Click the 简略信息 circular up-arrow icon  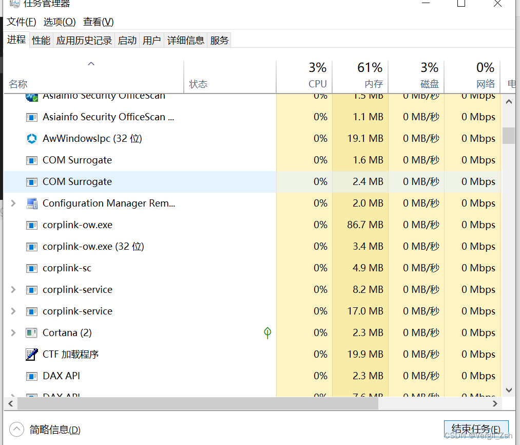point(16,430)
